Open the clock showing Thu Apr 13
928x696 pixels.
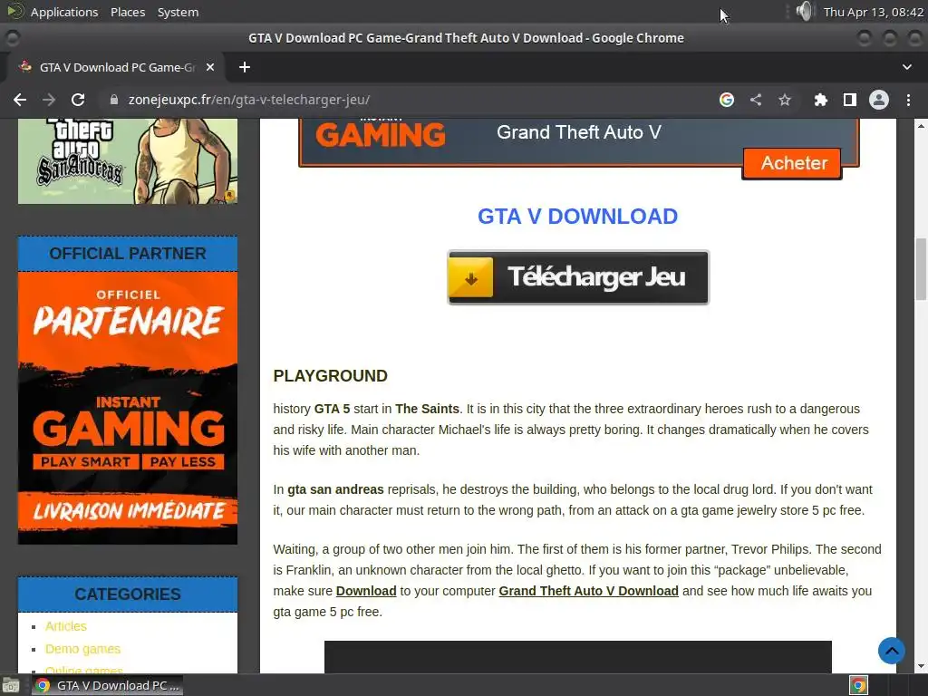(x=873, y=12)
